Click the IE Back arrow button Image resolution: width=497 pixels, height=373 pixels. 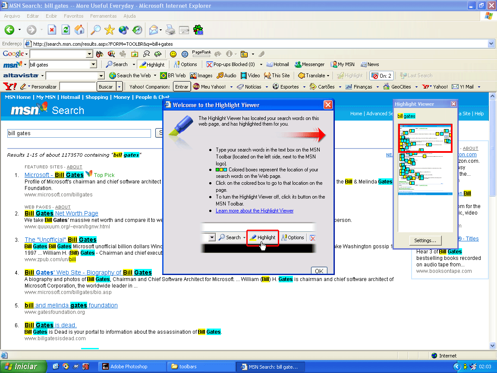coord(9,30)
